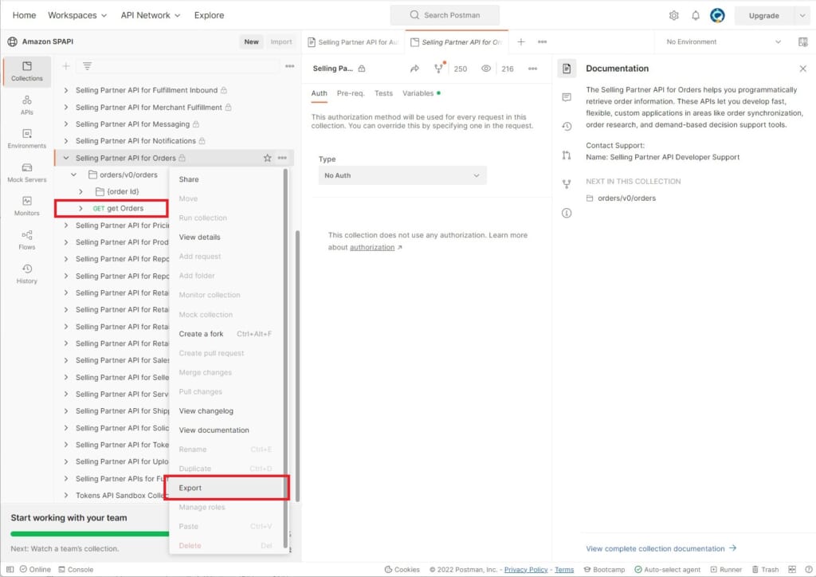The height and width of the screenshot is (577, 816).
Task: Click the new tab plus button
Action: click(521, 41)
